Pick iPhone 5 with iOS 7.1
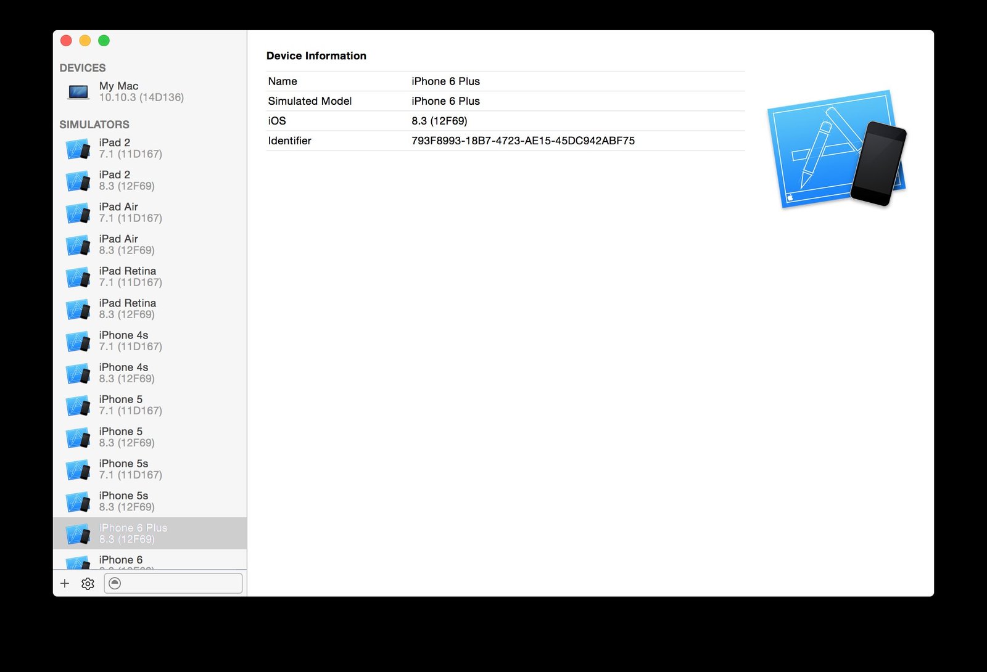The image size is (987, 672). click(x=130, y=404)
